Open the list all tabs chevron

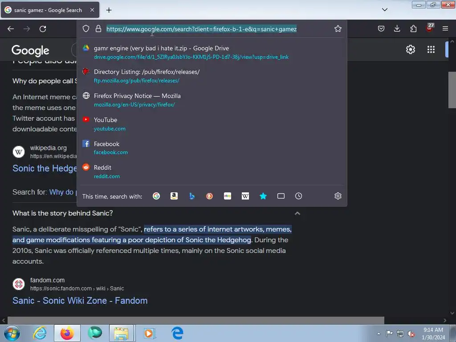click(384, 10)
